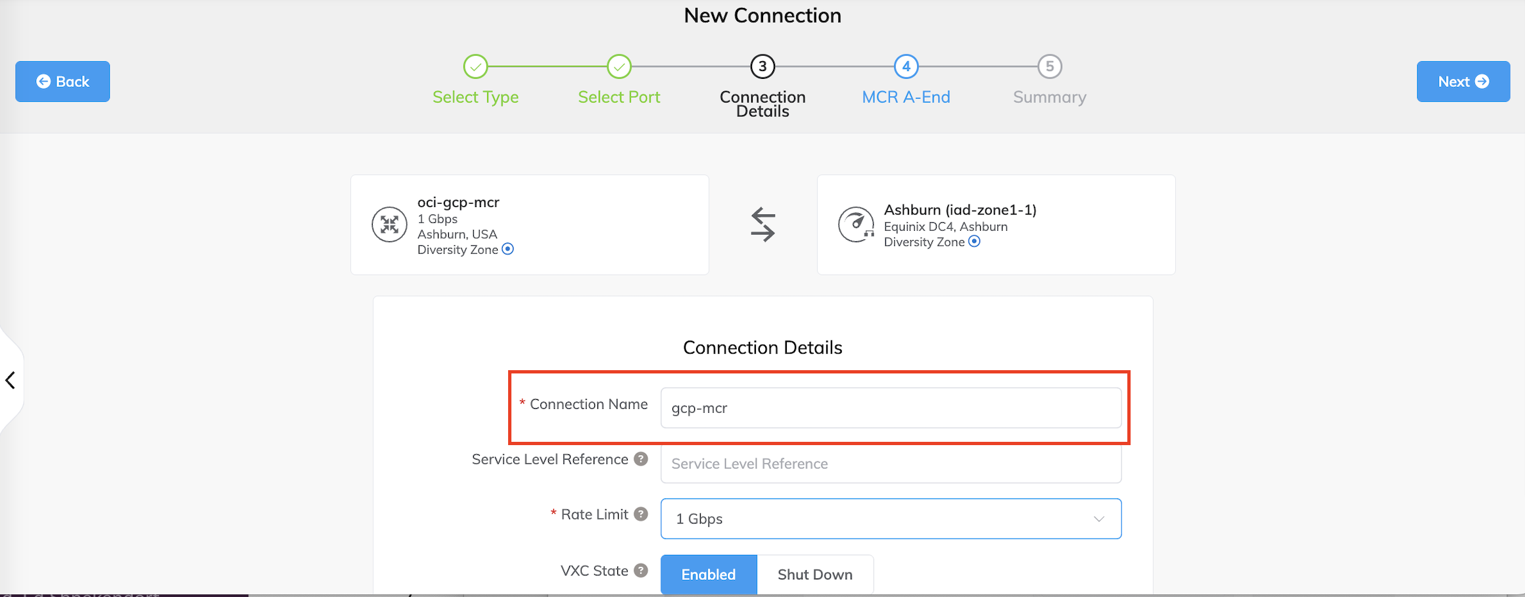The height and width of the screenshot is (597, 1525).
Task: Collapse the left side panel chevron
Action: 11,380
